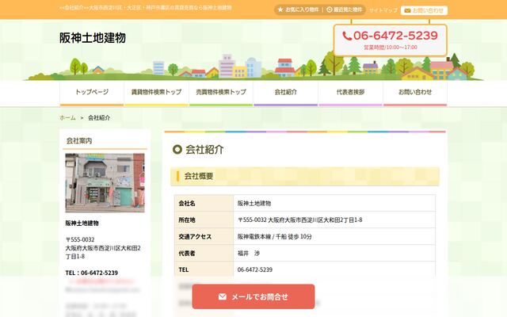Click the envelope icon in header お問い合わせ button
The height and width of the screenshot is (317, 507).
[407, 10]
